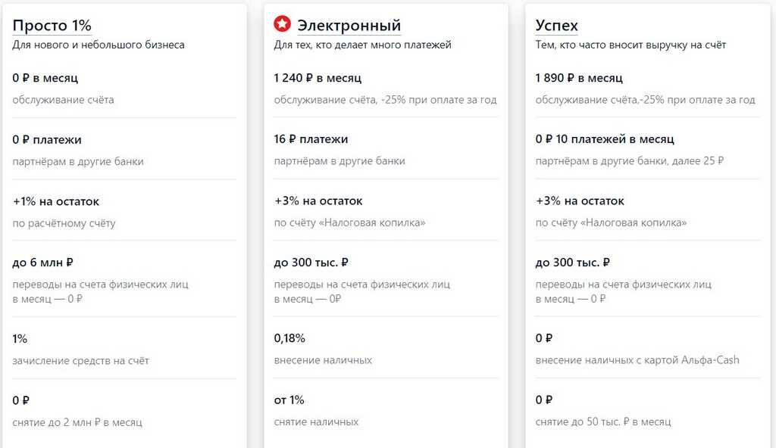Select the 1 240 ₽ в месяц price
The width and height of the screenshot is (776, 448).
click(x=318, y=78)
